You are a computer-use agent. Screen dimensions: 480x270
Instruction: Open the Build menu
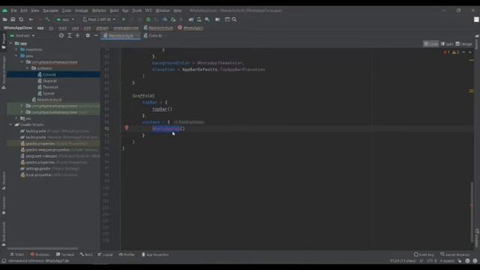click(114, 10)
